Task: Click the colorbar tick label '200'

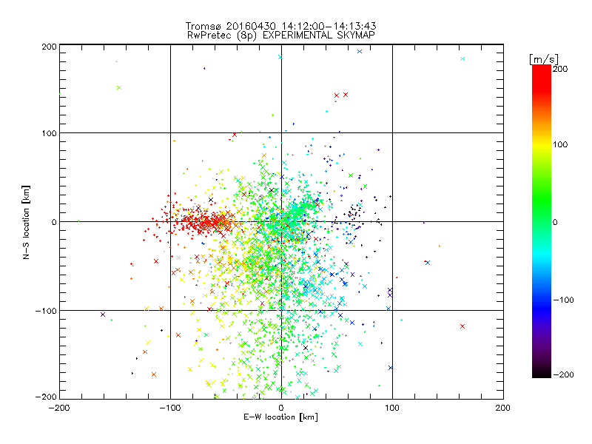Action: [x=560, y=69]
